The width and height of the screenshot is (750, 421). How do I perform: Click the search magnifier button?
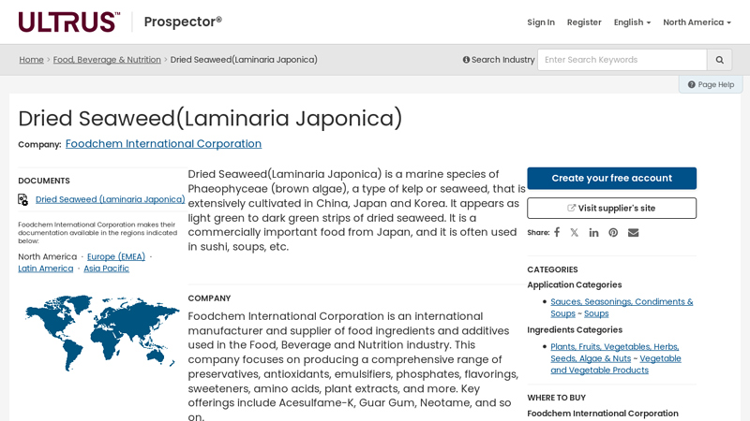(x=719, y=60)
